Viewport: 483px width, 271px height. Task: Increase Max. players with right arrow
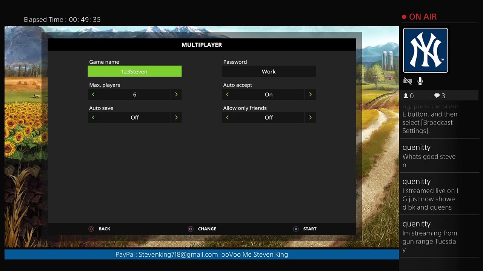(x=176, y=94)
